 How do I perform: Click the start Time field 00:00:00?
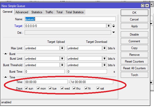[x=46, y=82]
